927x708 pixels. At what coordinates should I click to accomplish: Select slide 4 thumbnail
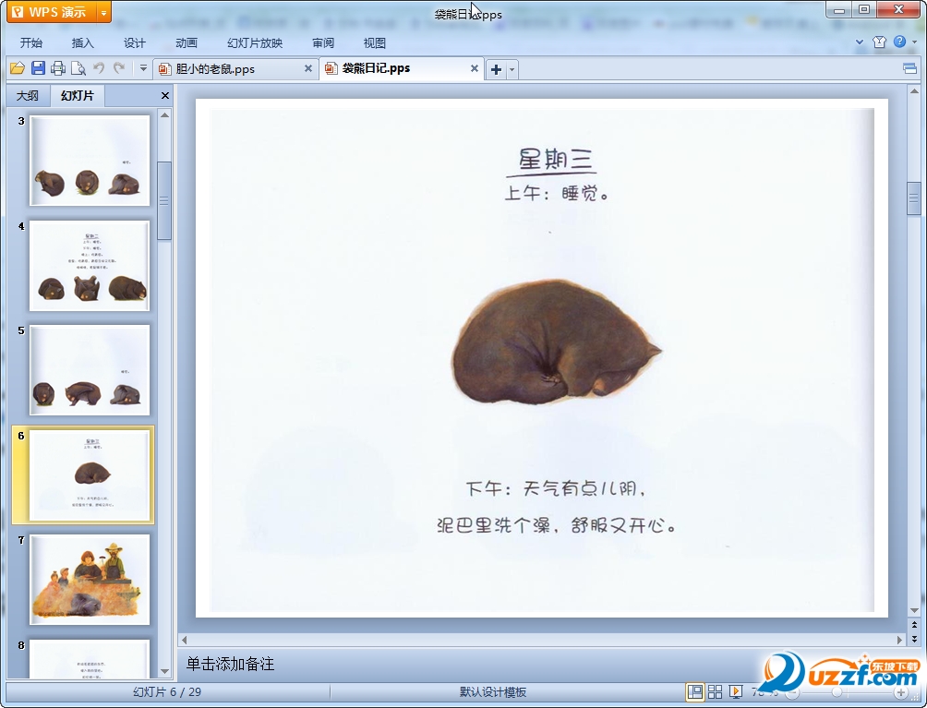click(90, 266)
